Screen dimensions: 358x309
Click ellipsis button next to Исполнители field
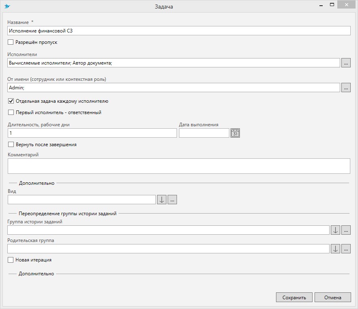pos(345,63)
